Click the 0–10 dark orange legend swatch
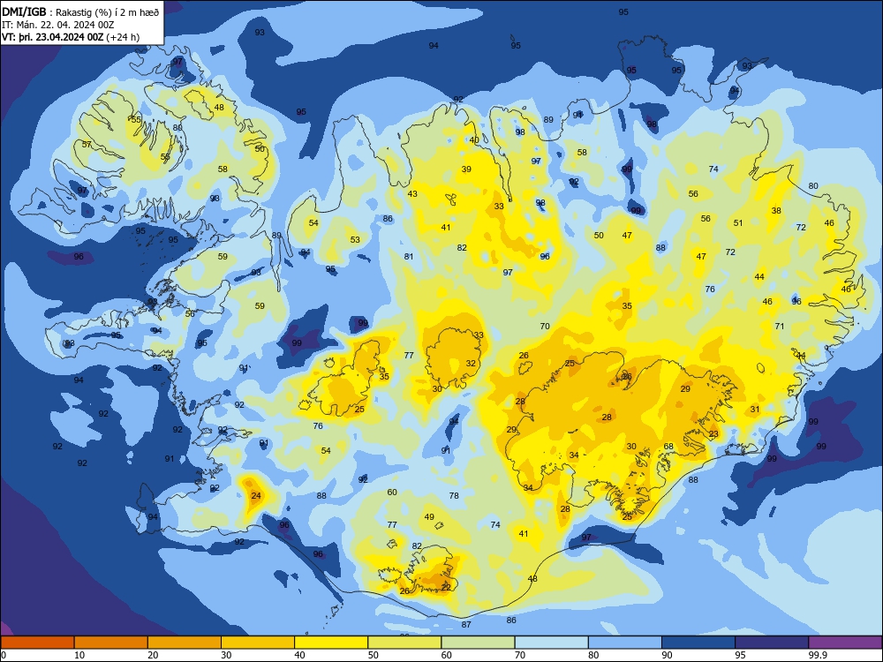The height and width of the screenshot is (662, 883). pyautogui.click(x=37, y=643)
